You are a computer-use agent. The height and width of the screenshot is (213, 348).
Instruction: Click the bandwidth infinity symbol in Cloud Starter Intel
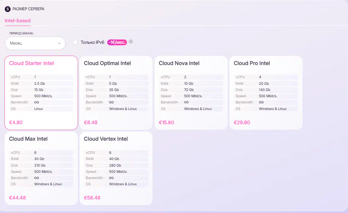click(36, 102)
